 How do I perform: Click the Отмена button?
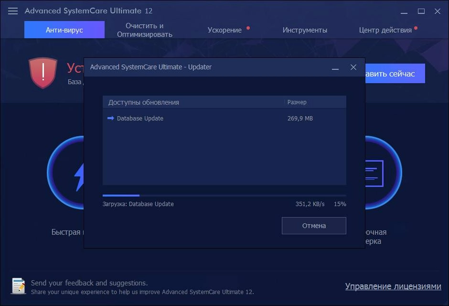[x=314, y=226]
